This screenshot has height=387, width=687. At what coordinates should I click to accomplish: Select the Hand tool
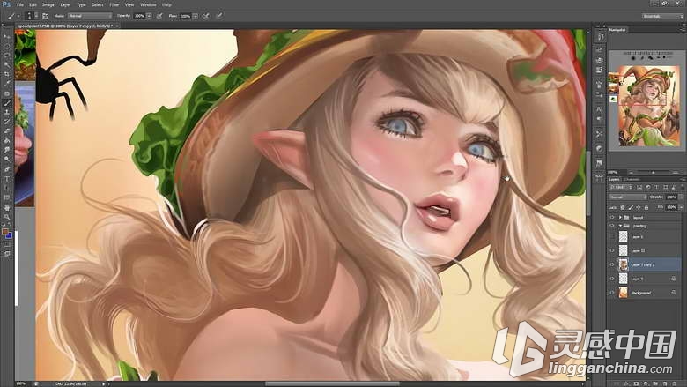[x=6, y=207]
